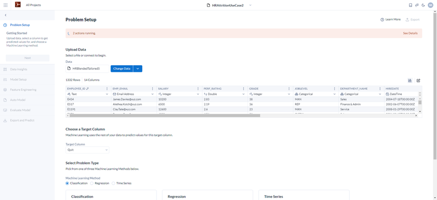Viewport: 437px width, 200px height.
Task: Click the Evaluate Model monitor icon
Action: 5,110
